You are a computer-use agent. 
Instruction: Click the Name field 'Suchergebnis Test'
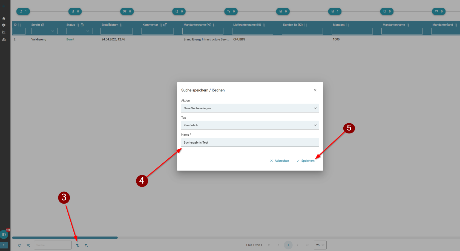(250, 142)
